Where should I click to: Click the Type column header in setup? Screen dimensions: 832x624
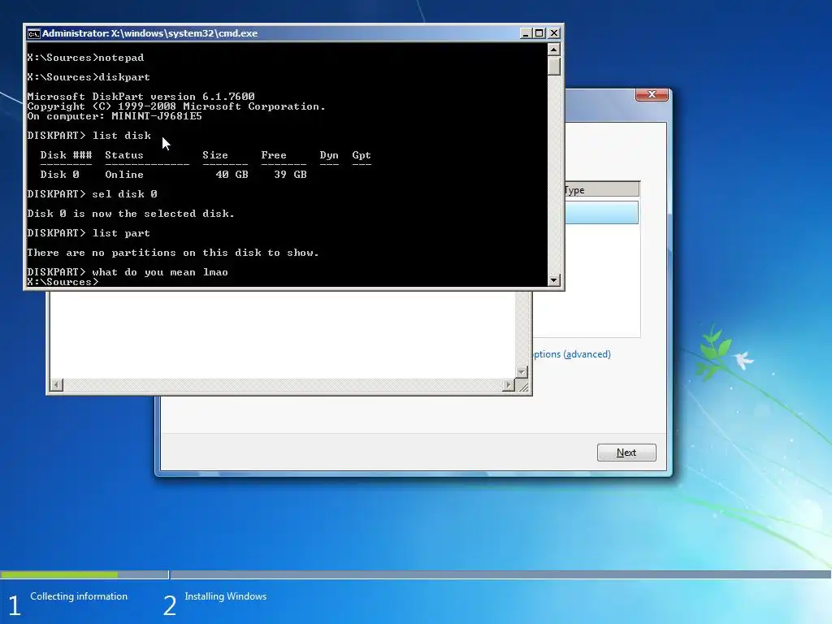click(602, 190)
